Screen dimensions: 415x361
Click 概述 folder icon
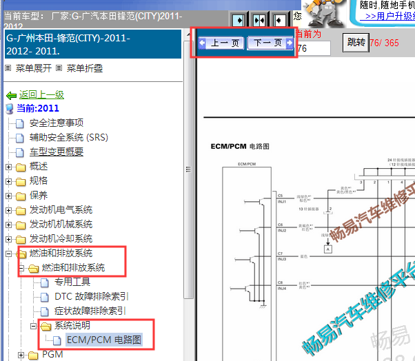click(x=21, y=167)
